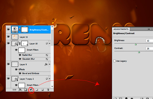Add a layer mask

pyautogui.click(x=26, y=90)
